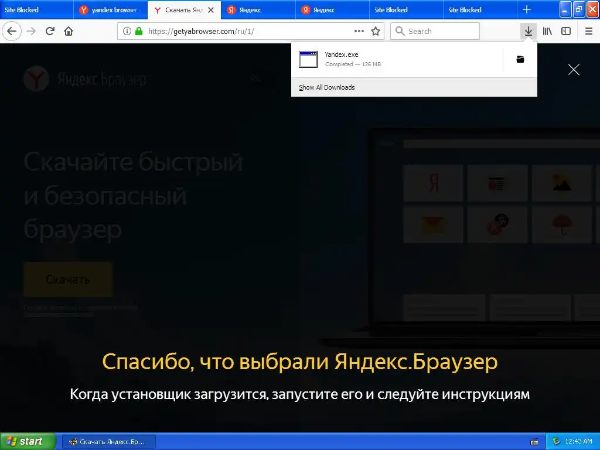Switch to the first Яндекс tab
The height and width of the screenshot is (450, 600).
[x=258, y=10]
